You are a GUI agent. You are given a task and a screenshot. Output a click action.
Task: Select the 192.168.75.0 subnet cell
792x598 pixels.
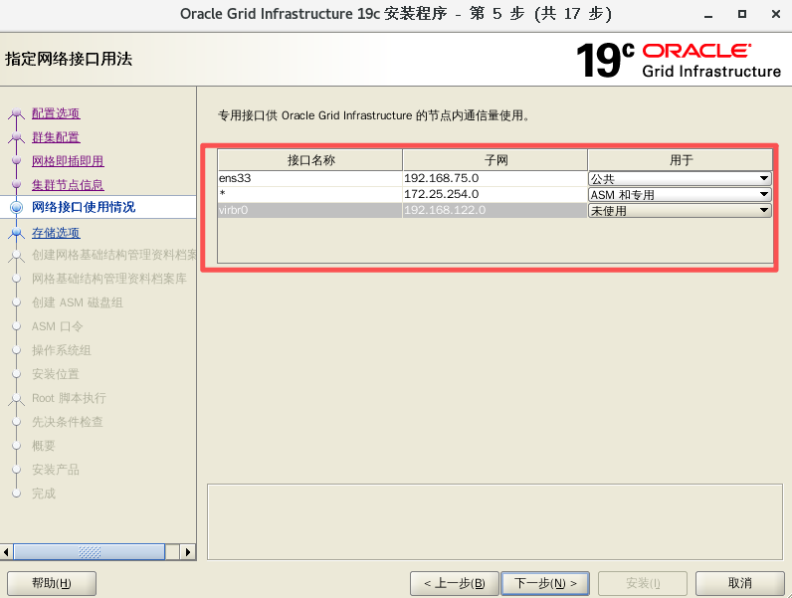coord(495,178)
